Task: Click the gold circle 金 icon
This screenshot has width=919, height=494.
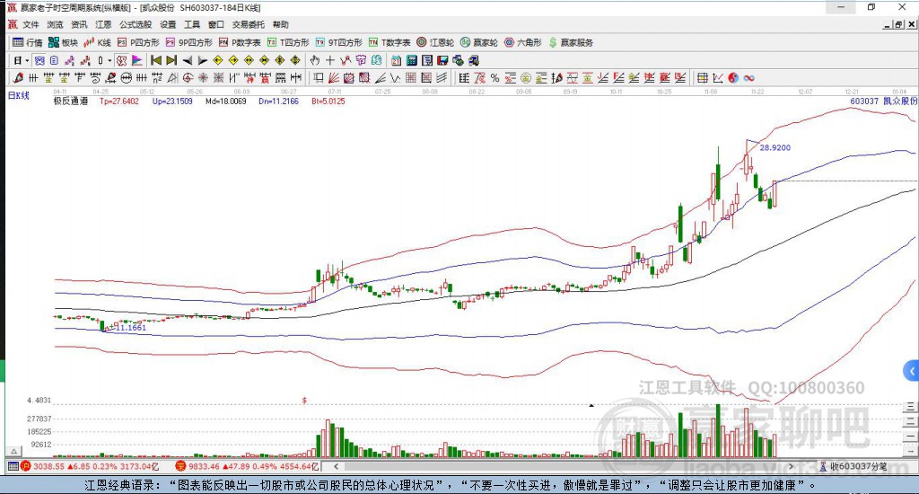Action: click(x=526, y=78)
